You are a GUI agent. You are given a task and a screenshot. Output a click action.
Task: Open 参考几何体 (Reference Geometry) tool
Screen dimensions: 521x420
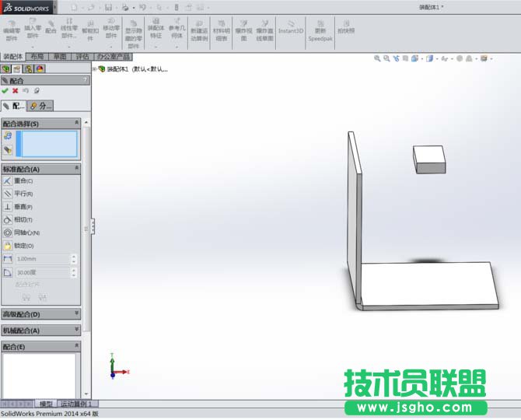click(x=177, y=28)
